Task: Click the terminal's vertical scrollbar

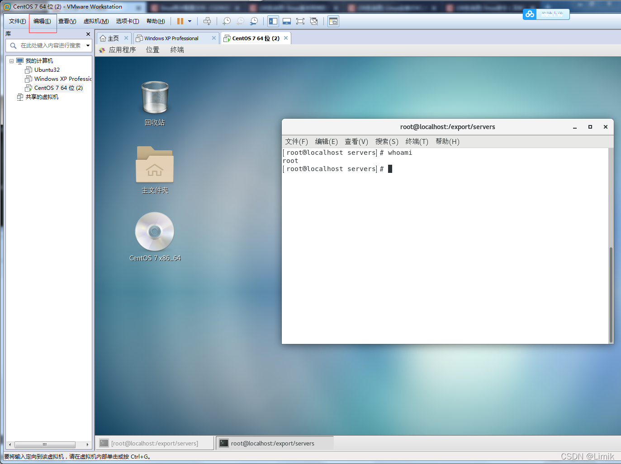Action: click(x=611, y=295)
